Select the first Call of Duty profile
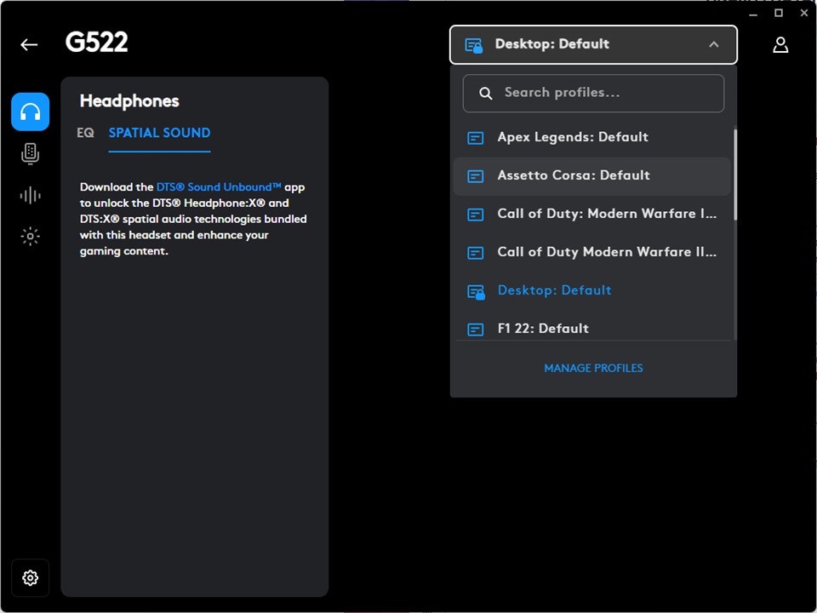The height and width of the screenshot is (613, 817). click(x=606, y=214)
